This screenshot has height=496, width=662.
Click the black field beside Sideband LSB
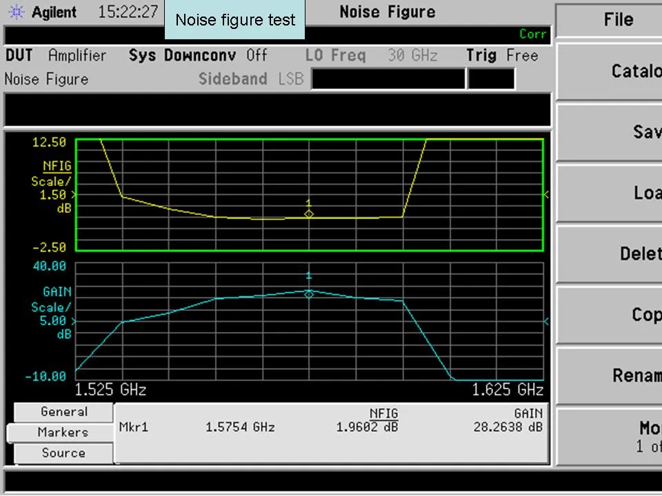click(388, 79)
